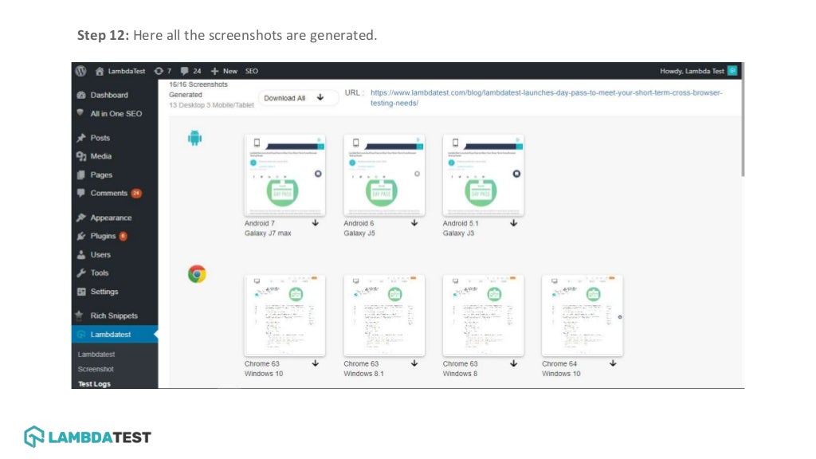Download the Android 5.1 Galaxy J3 screenshot

click(x=514, y=223)
